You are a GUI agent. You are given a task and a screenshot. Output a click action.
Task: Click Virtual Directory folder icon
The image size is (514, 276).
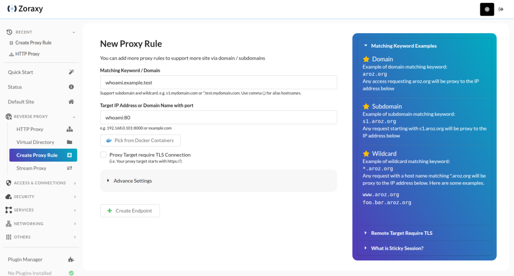tap(69, 142)
